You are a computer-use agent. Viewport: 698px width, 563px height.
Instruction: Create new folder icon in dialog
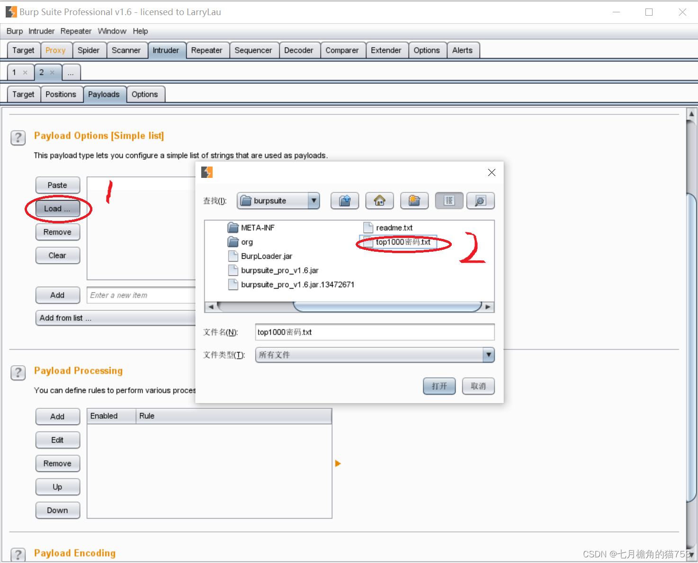click(414, 201)
